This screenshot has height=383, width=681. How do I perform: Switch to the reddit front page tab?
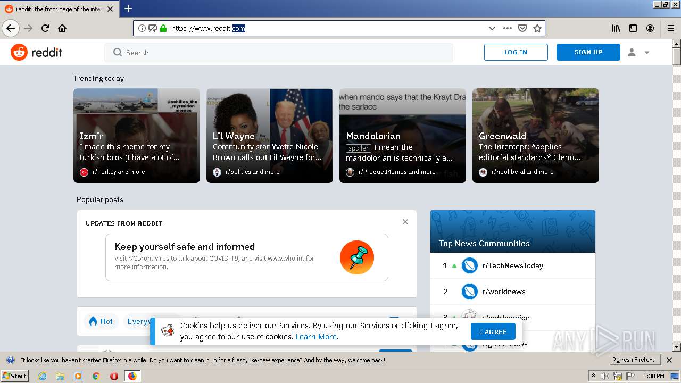point(59,9)
